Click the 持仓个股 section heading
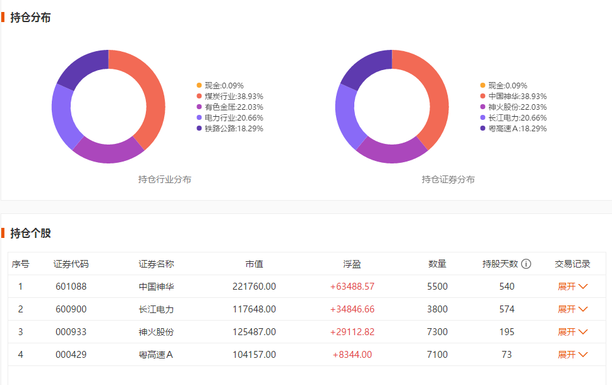 [30, 234]
